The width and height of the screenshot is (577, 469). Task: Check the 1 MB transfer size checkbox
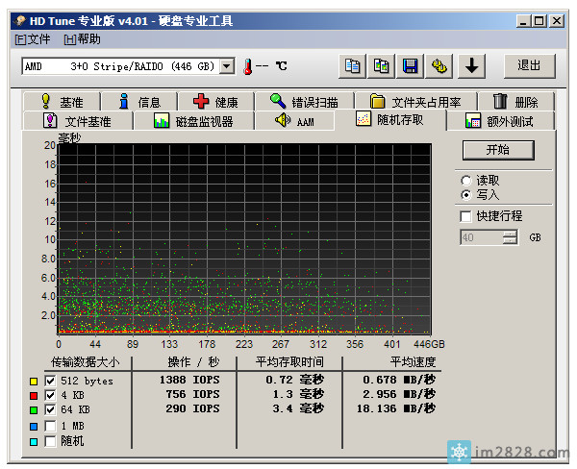[50, 426]
